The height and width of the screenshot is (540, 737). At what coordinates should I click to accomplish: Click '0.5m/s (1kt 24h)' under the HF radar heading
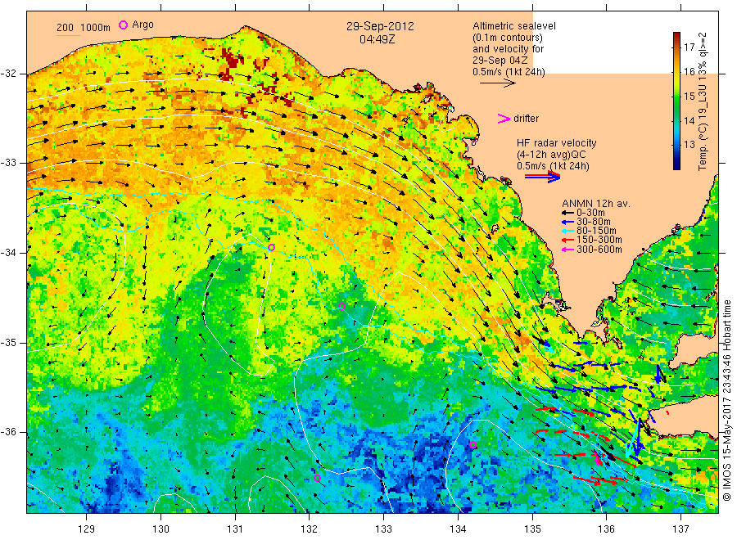pyautogui.click(x=553, y=166)
